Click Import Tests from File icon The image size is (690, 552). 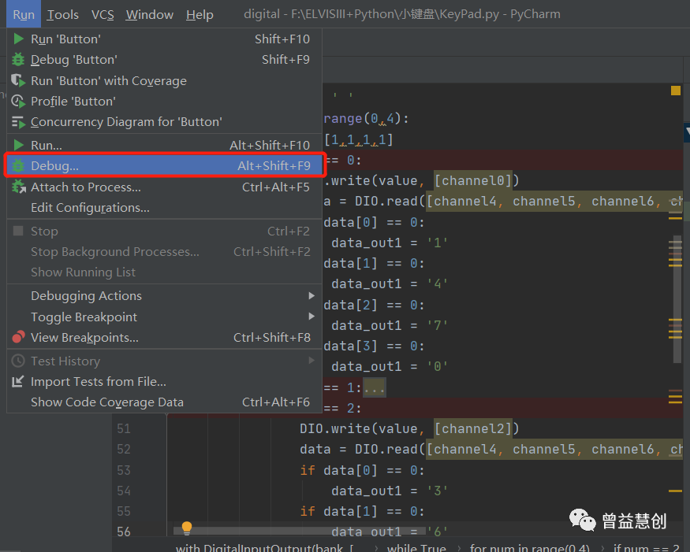point(17,381)
